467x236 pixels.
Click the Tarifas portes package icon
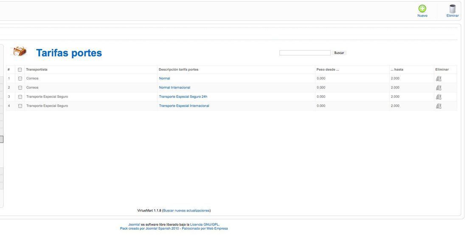20,51
